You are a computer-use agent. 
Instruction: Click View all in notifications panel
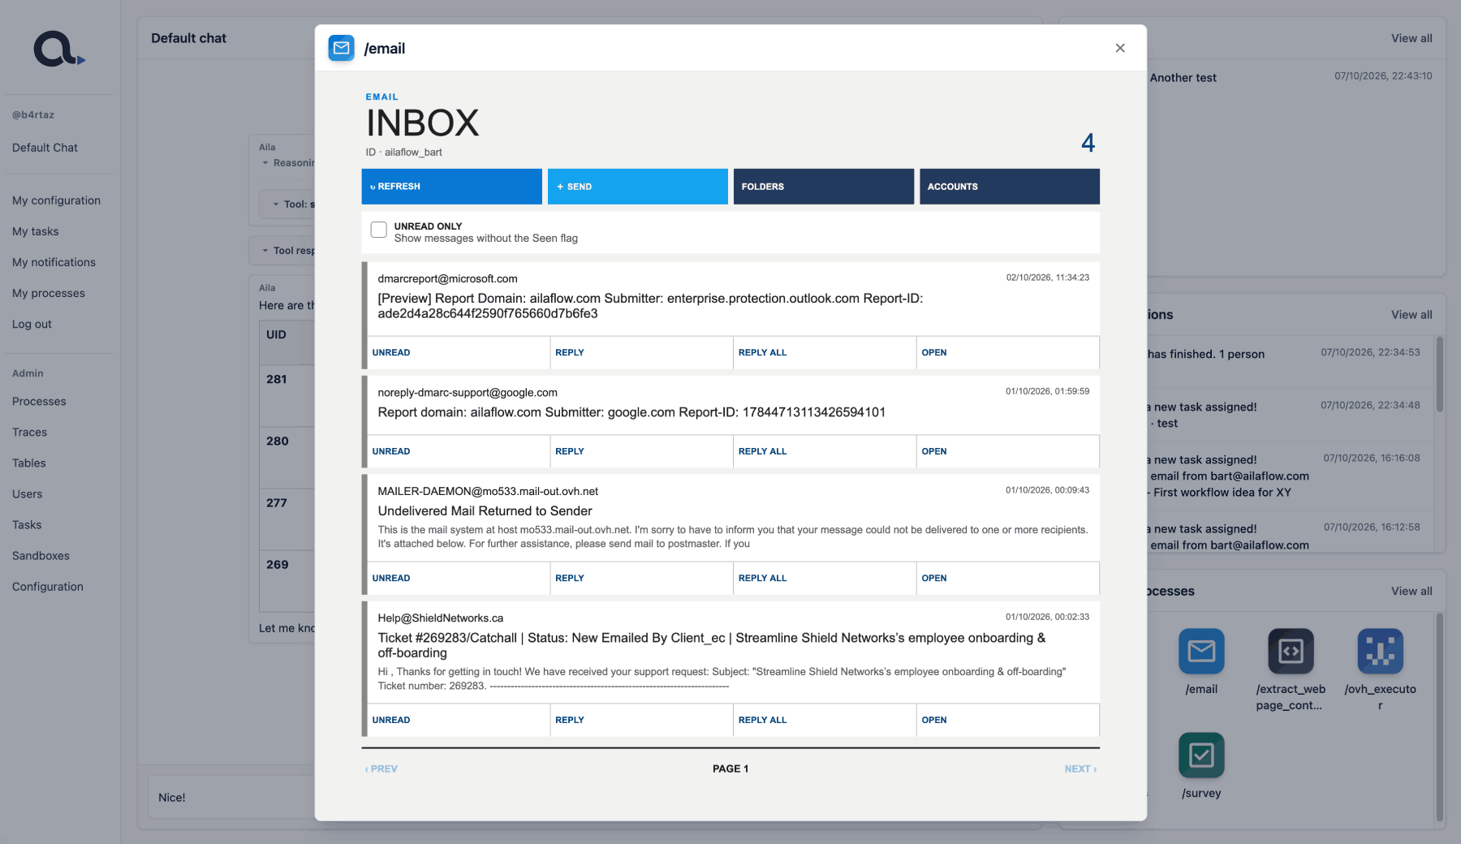pos(1411,315)
